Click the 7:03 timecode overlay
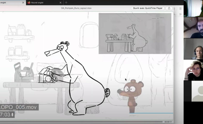 pyautogui.click(x=7, y=114)
